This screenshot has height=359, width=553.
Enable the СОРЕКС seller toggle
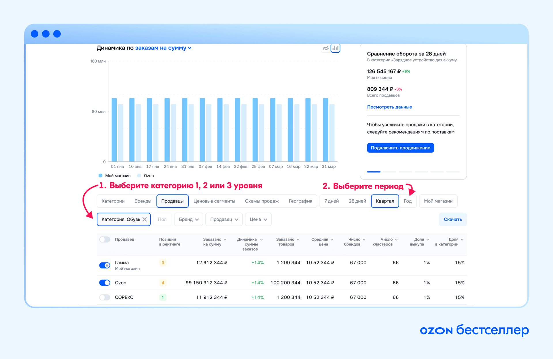coord(105,297)
